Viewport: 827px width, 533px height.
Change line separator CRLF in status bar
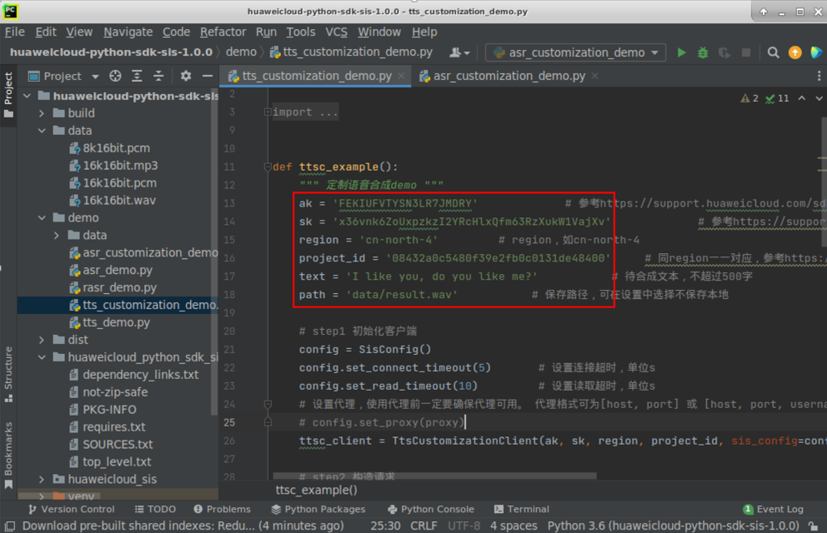pyautogui.click(x=424, y=526)
